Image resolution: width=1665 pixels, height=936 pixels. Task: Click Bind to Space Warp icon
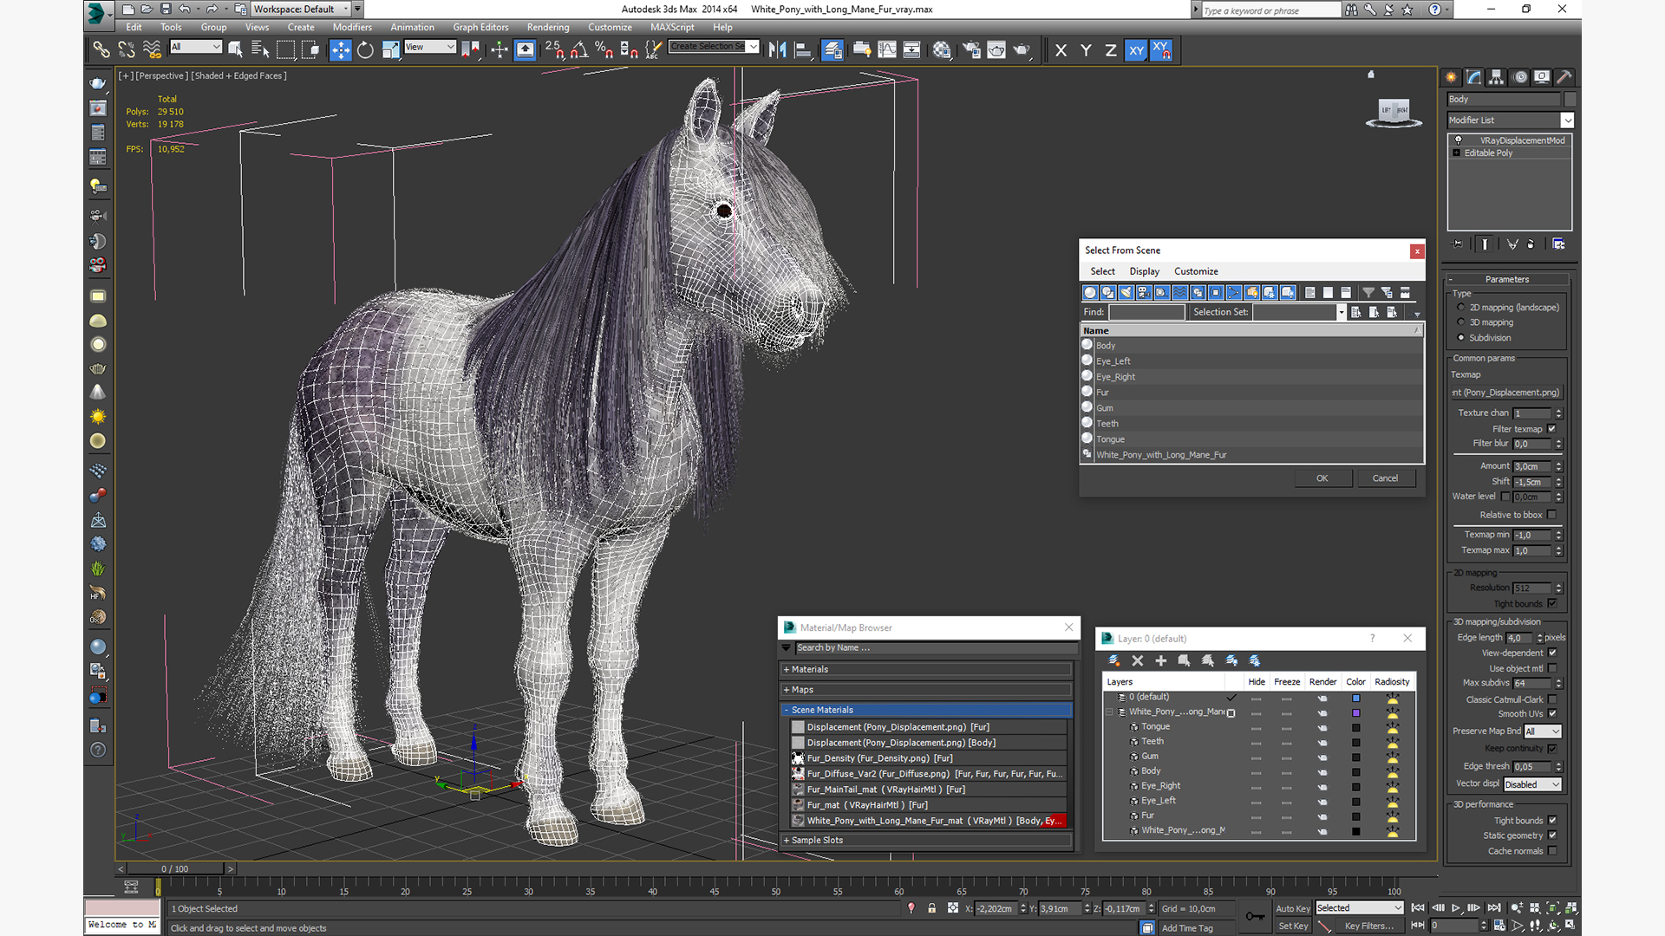pyautogui.click(x=152, y=50)
